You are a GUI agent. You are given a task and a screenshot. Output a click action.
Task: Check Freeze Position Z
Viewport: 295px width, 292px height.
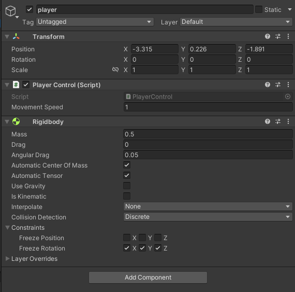(x=158, y=238)
